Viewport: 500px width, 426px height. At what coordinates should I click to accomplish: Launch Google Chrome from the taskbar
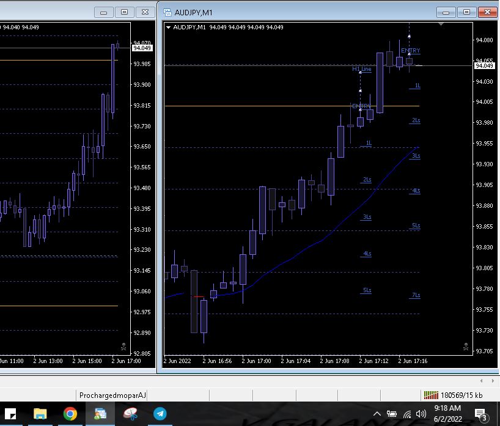click(70, 414)
